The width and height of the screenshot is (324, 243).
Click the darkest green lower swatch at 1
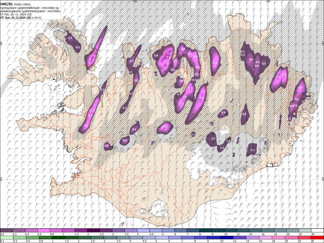[59, 237]
